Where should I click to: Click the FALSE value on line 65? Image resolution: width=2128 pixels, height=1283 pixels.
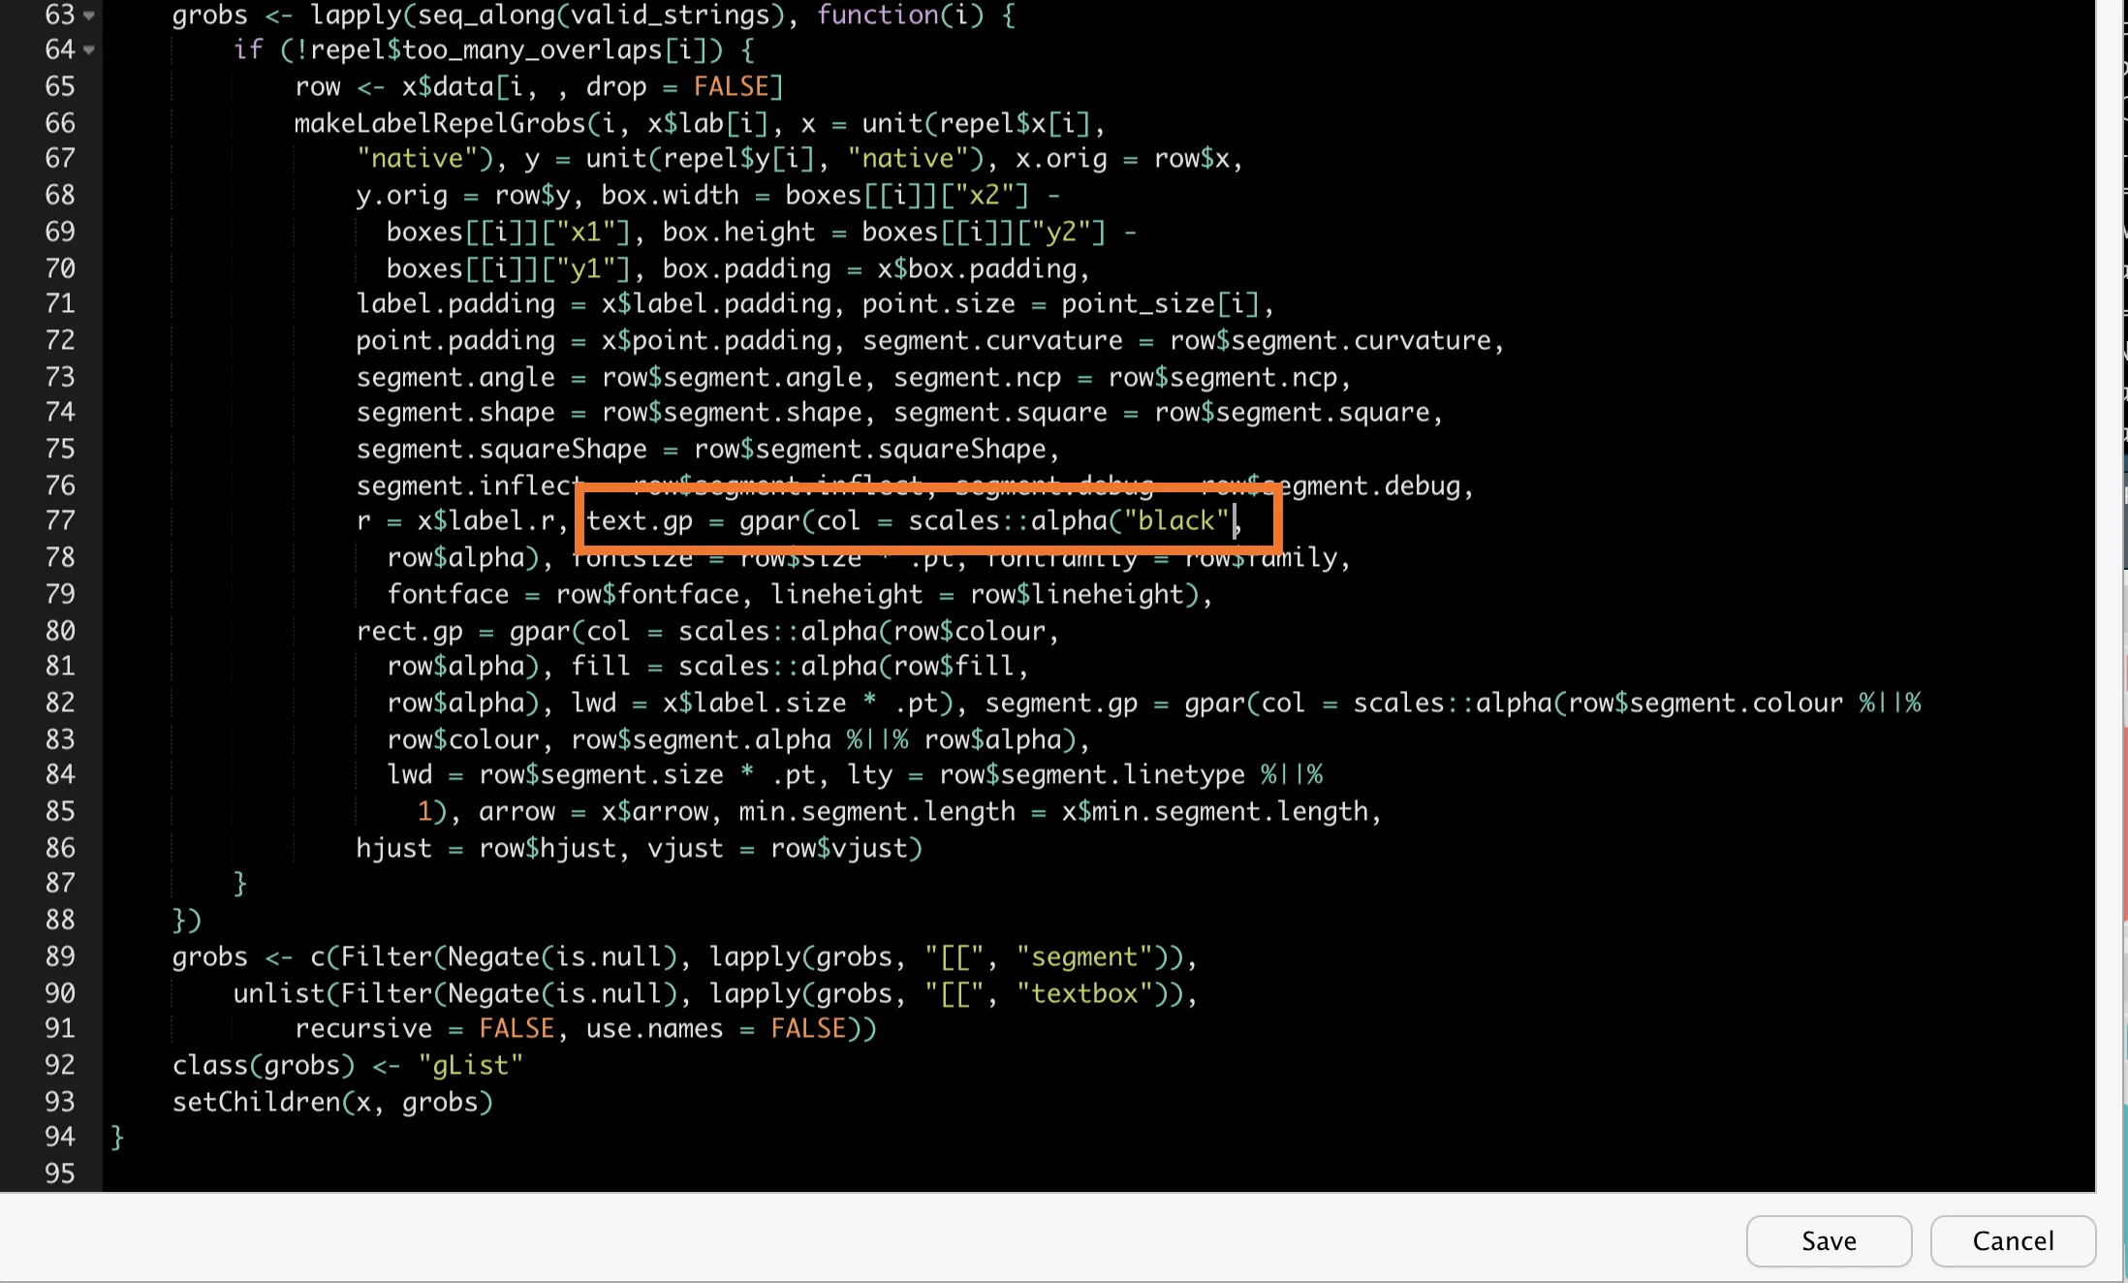pyautogui.click(x=731, y=86)
